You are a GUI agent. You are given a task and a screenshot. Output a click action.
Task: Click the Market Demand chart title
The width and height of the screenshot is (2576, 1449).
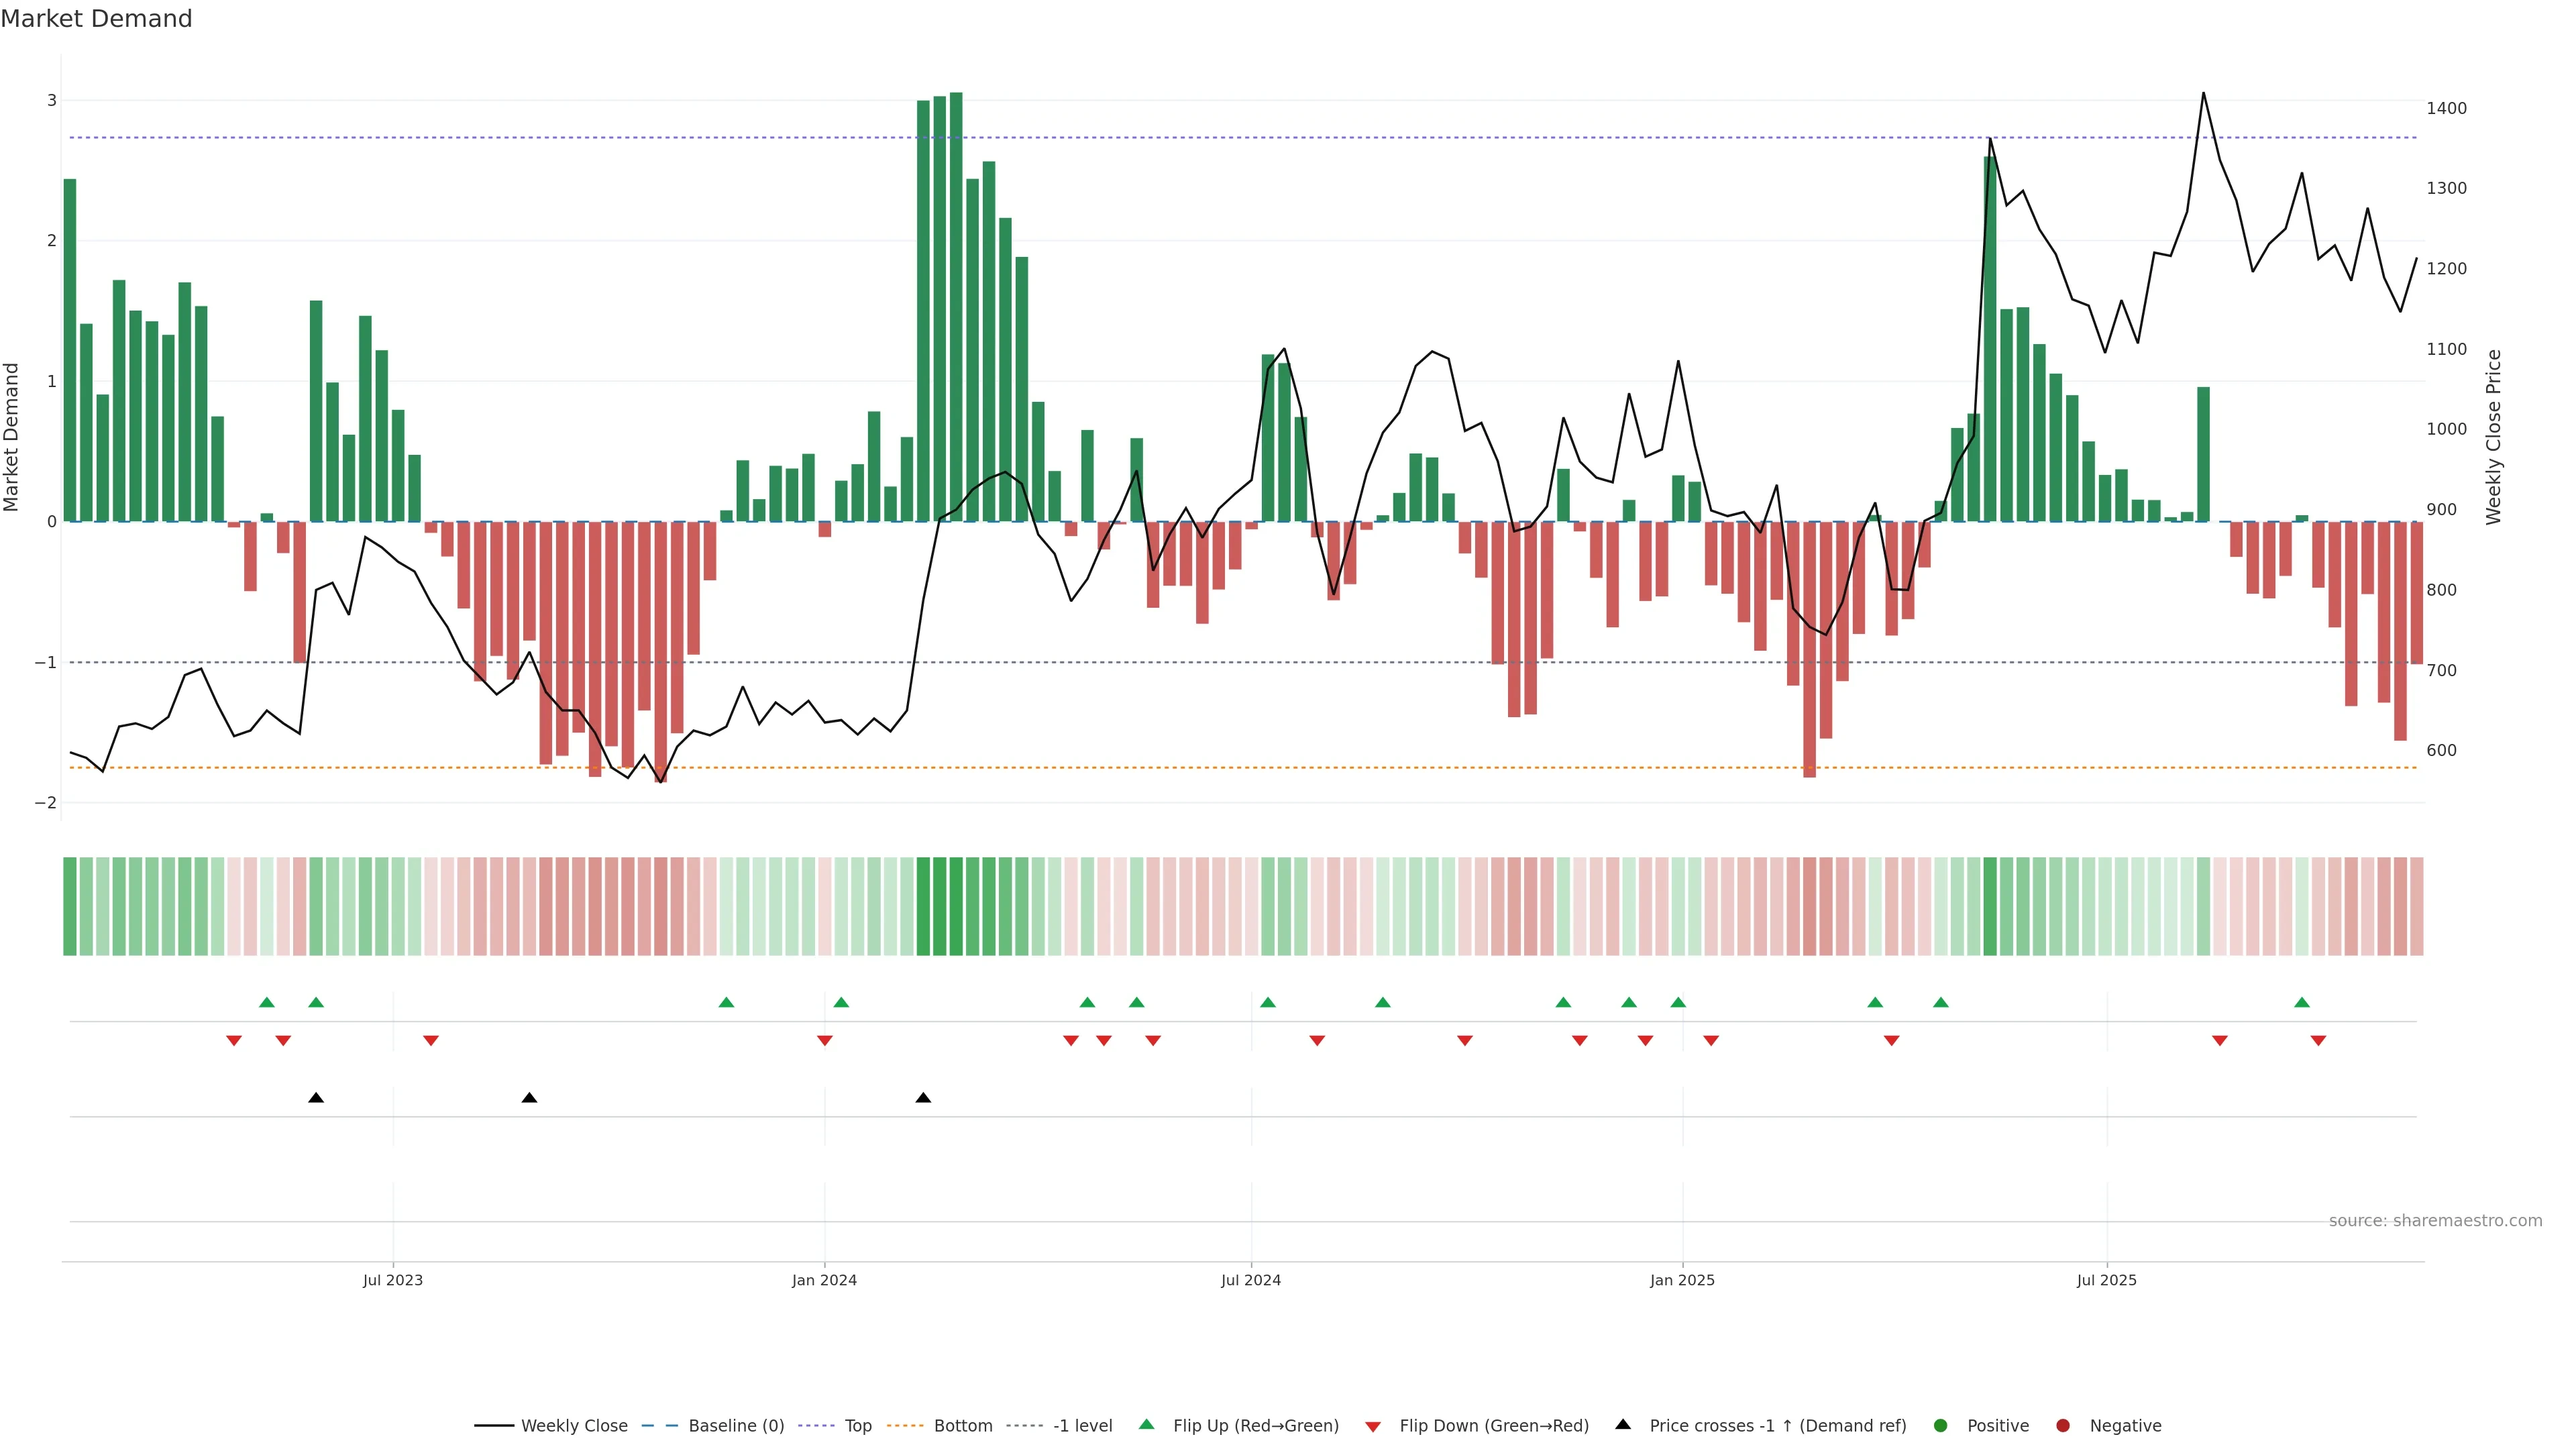point(96,19)
